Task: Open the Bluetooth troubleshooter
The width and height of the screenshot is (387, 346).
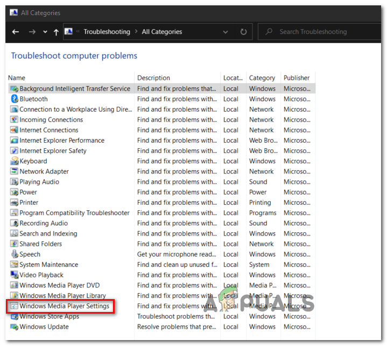Action: click(x=33, y=99)
